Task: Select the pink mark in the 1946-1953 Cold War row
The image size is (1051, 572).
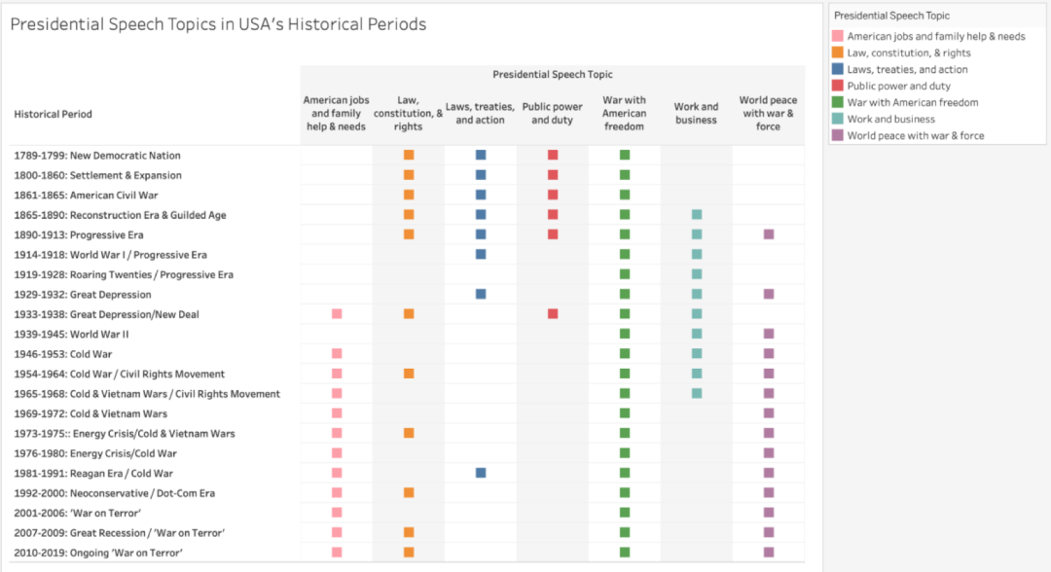Action: 337,354
